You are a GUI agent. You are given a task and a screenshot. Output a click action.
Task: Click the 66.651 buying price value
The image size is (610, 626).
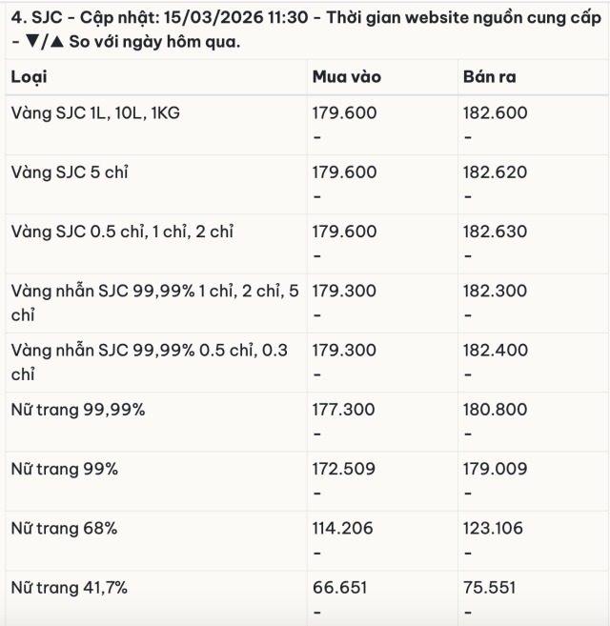coord(339,587)
